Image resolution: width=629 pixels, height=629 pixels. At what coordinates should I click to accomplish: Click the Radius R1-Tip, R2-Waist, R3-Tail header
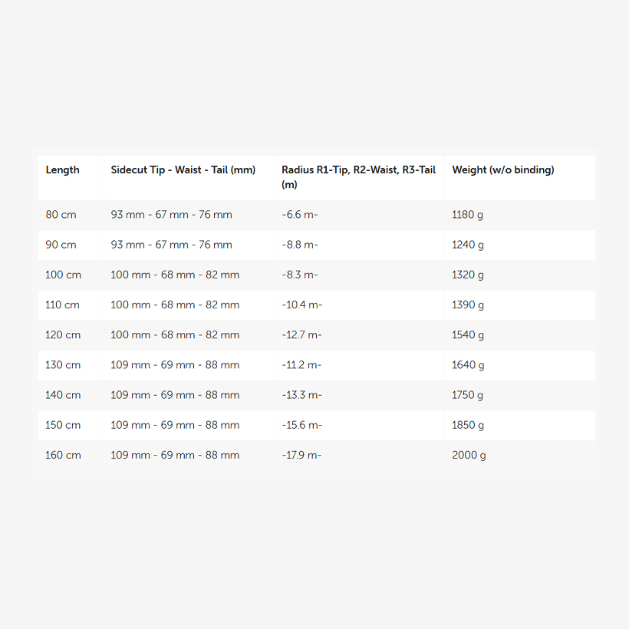(359, 177)
